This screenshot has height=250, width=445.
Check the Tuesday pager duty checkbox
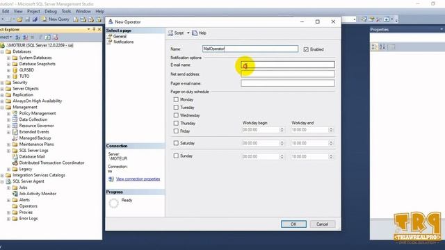coord(176,108)
